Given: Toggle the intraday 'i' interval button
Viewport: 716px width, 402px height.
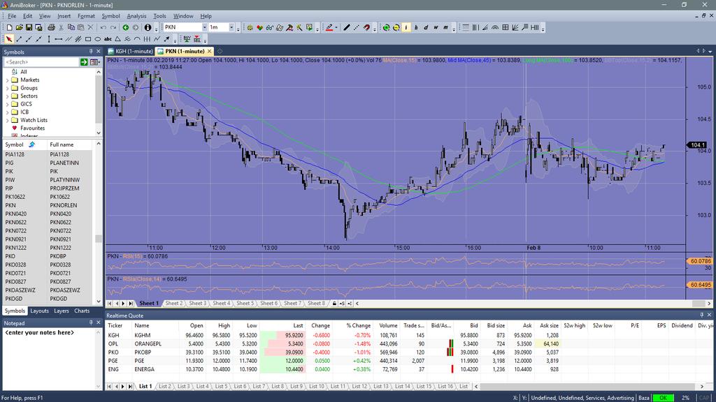Looking at the screenshot, I should click(x=406, y=27).
